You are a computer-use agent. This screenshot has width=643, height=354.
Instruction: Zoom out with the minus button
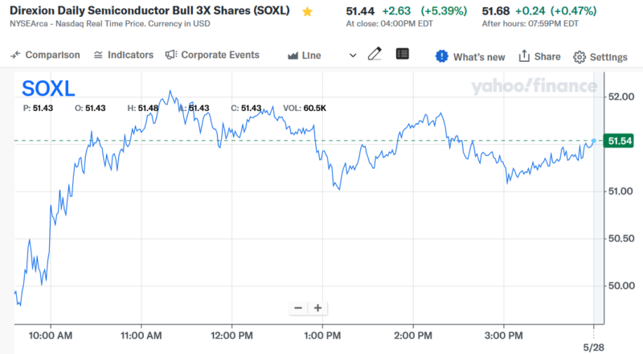tap(298, 307)
